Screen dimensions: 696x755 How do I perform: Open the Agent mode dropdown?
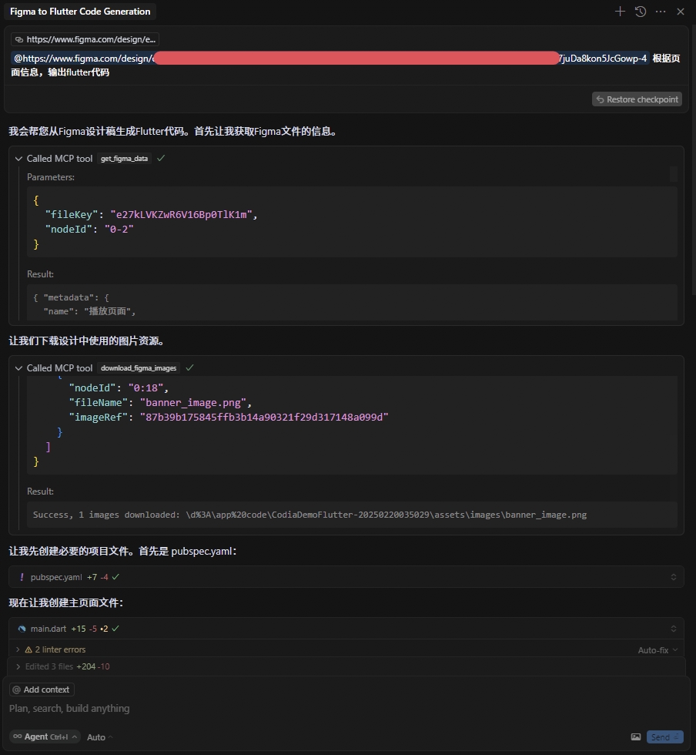[45, 737]
